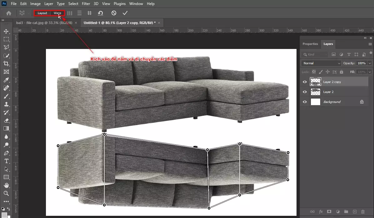Screen dimensions: 374x218
Task: Enable Lock transparent pixels
Action: pos(314,72)
